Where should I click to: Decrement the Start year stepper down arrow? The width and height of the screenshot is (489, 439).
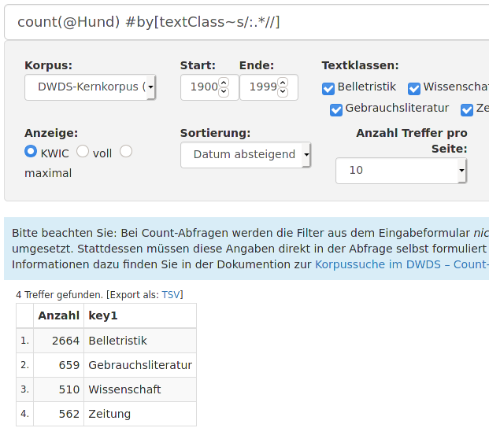point(224,92)
